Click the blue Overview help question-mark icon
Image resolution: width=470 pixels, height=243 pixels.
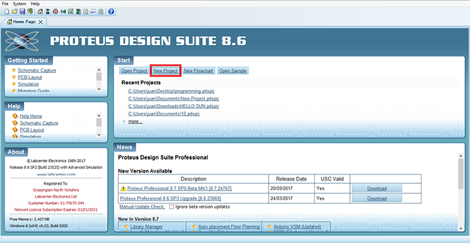pyautogui.click(x=111, y=11)
